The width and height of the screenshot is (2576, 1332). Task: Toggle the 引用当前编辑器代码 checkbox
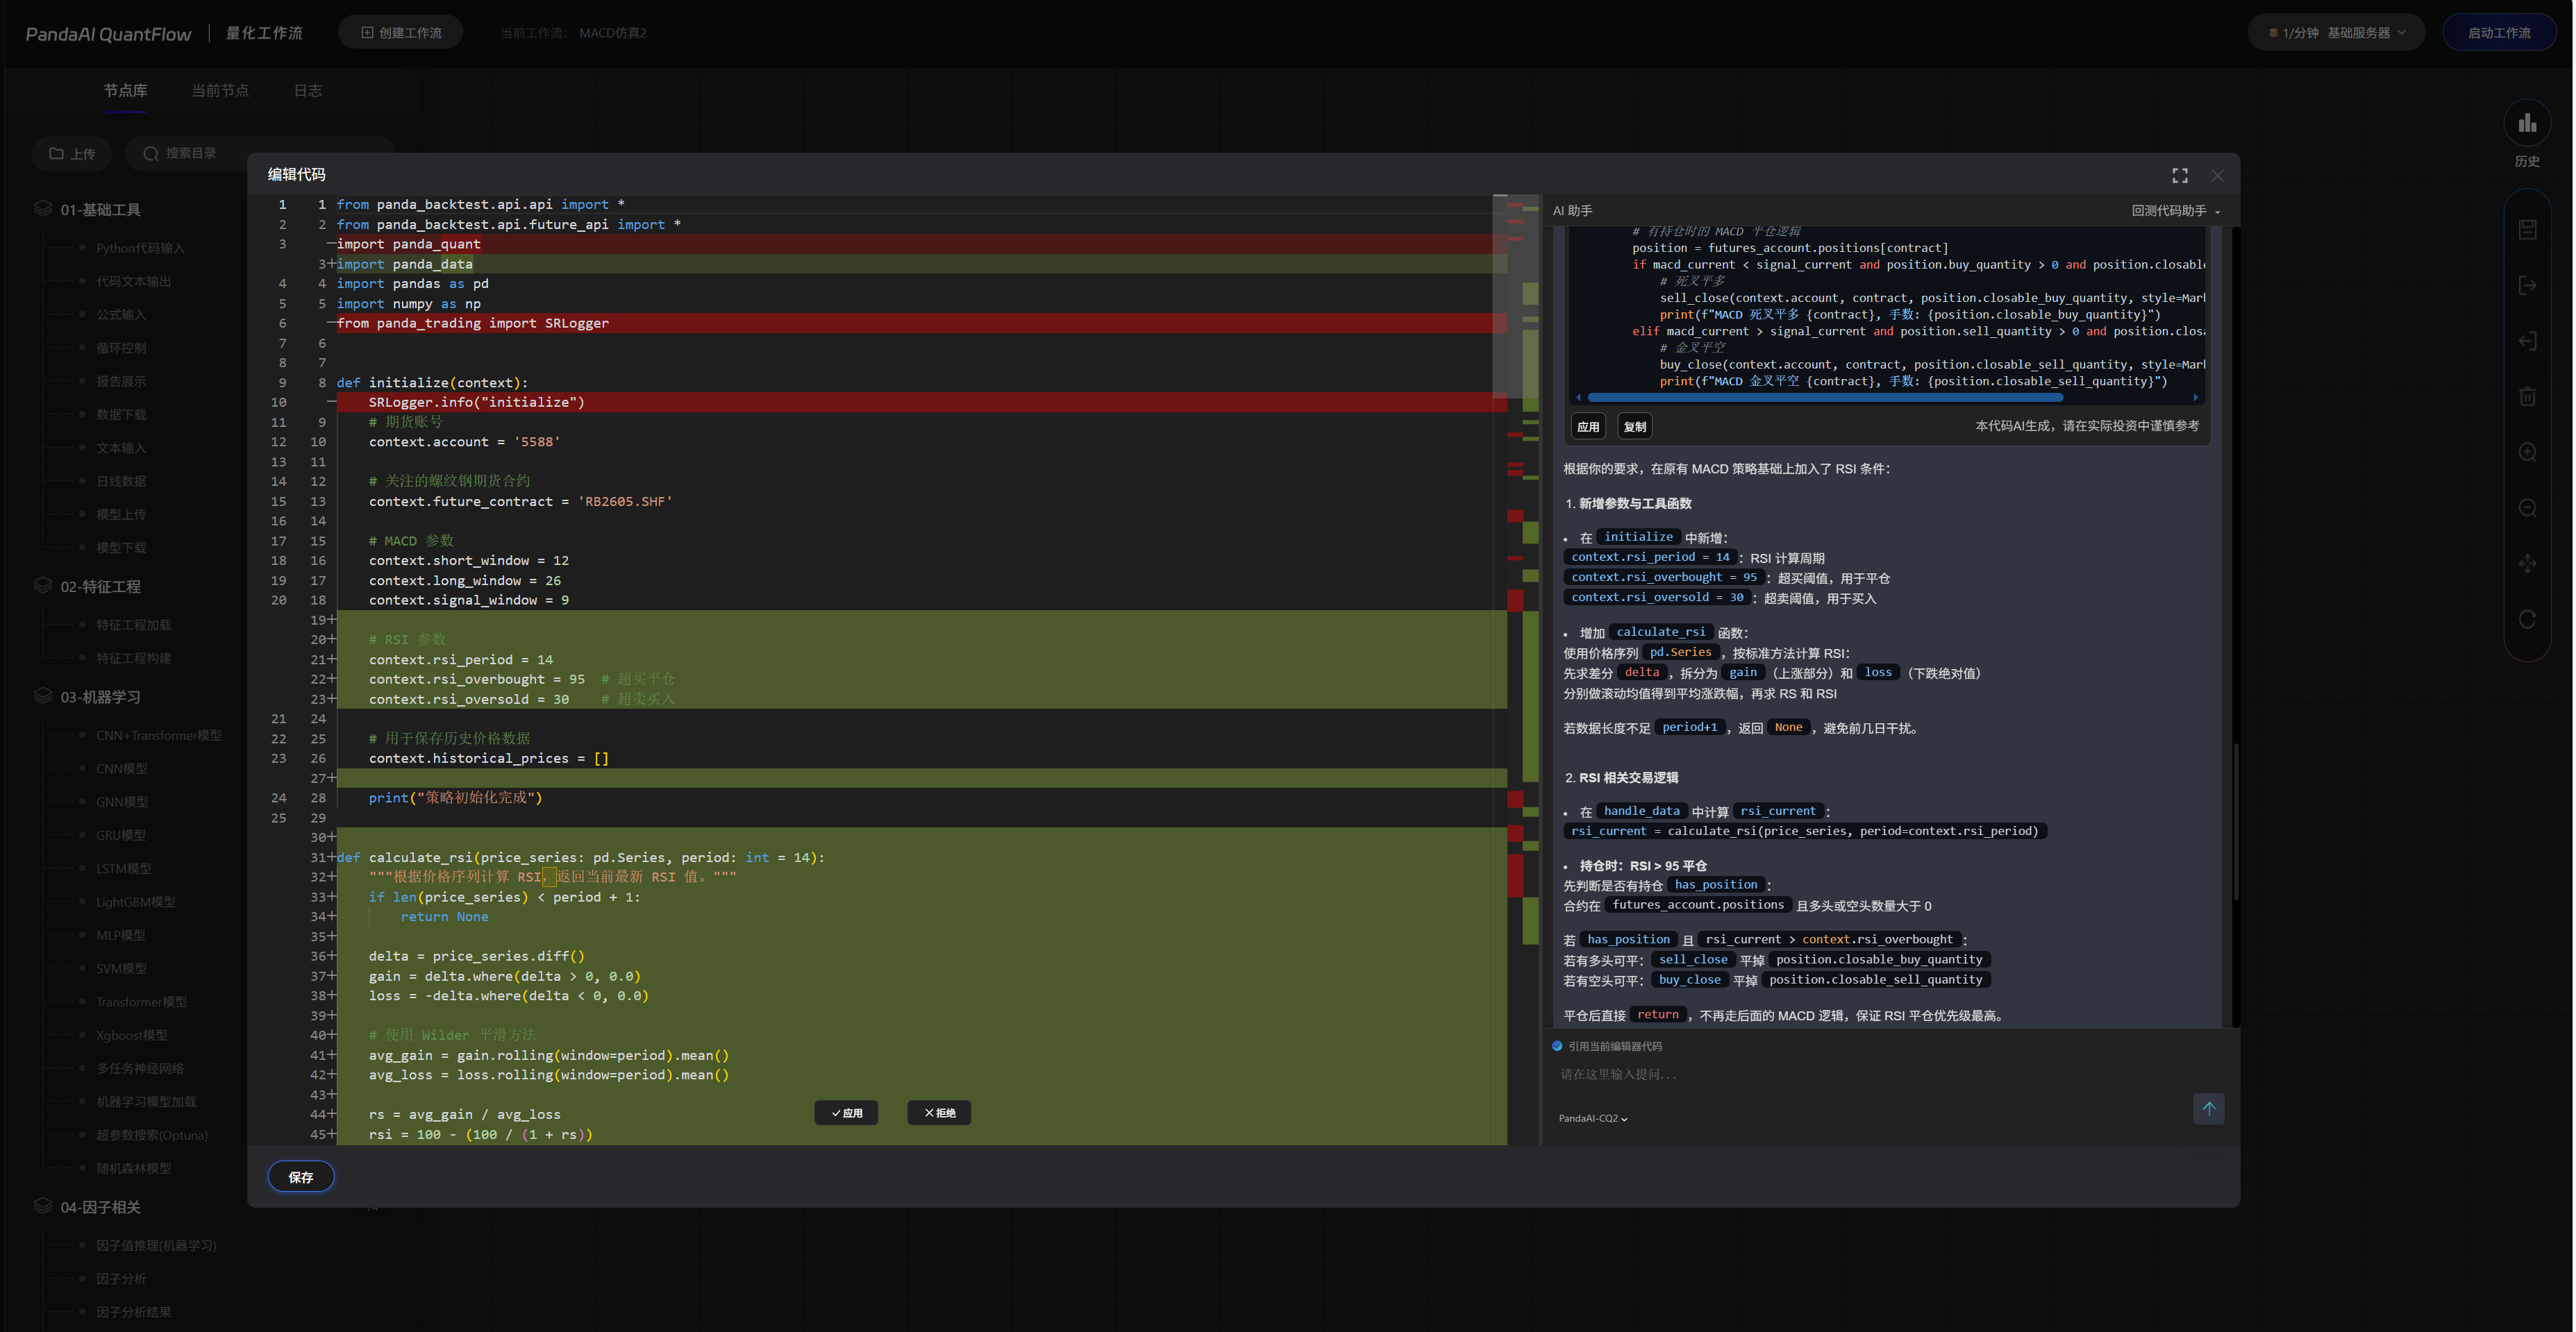pos(1557,1046)
